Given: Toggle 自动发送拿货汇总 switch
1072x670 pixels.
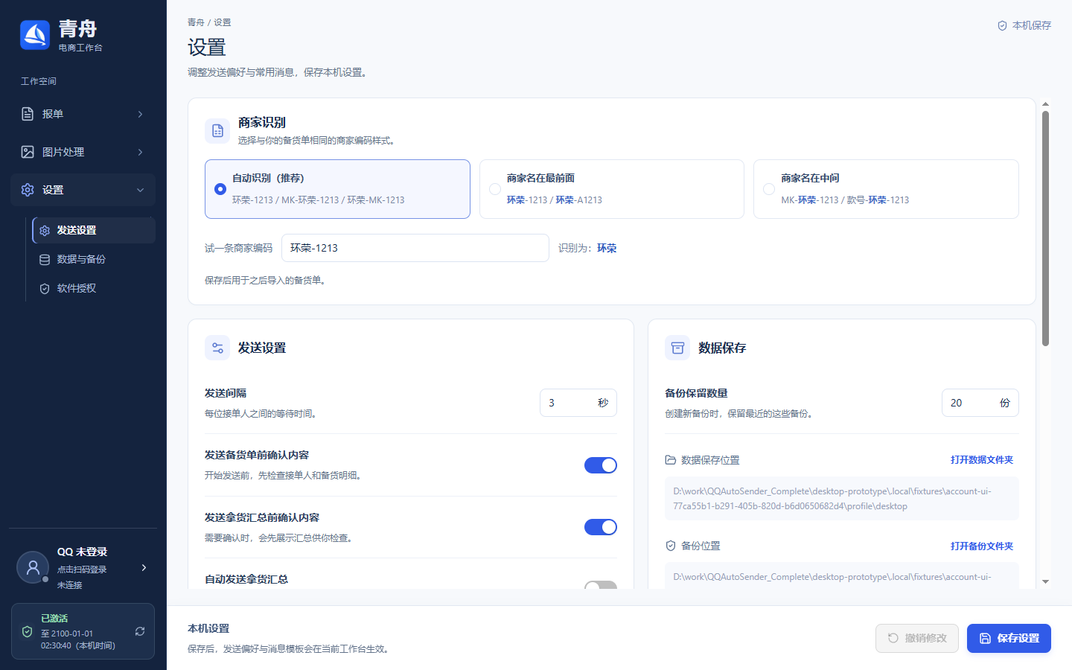Looking at the screenshot, I should (601, 586).
